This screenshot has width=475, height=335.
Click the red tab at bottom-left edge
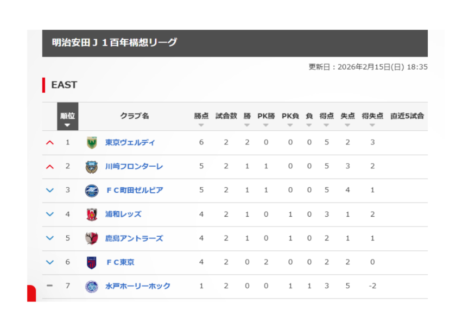(x=31, y=293)
